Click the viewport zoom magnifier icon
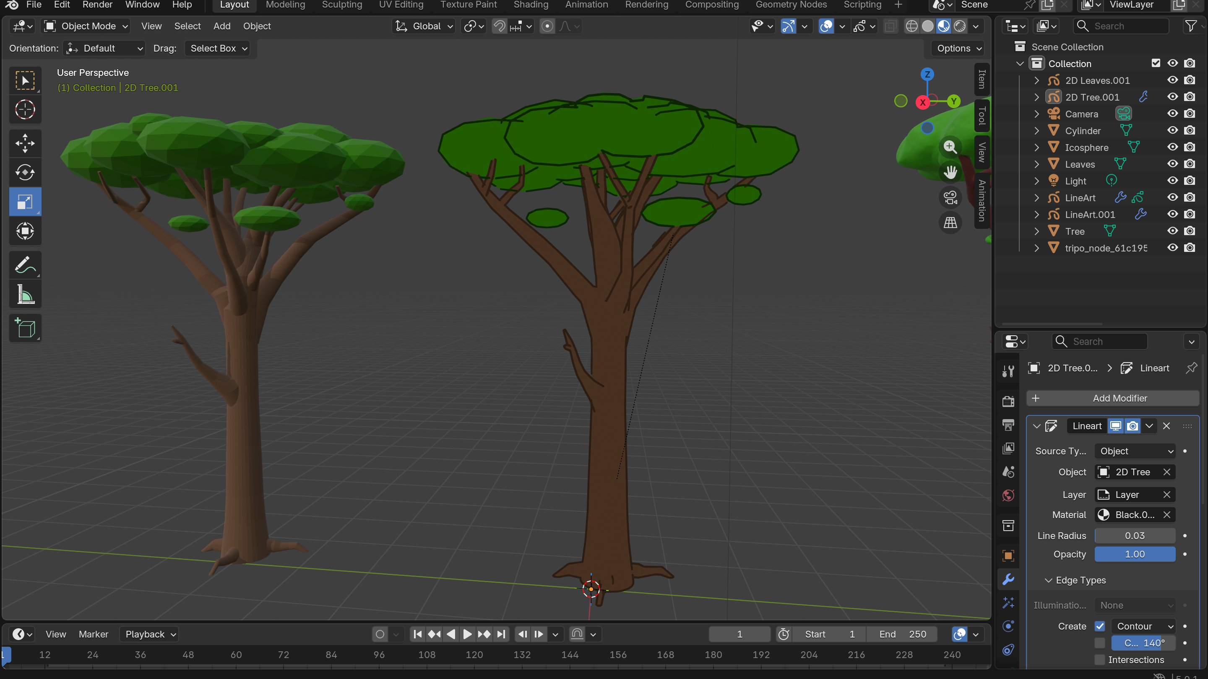This screenshot has height=679, width=1208. 950,147
